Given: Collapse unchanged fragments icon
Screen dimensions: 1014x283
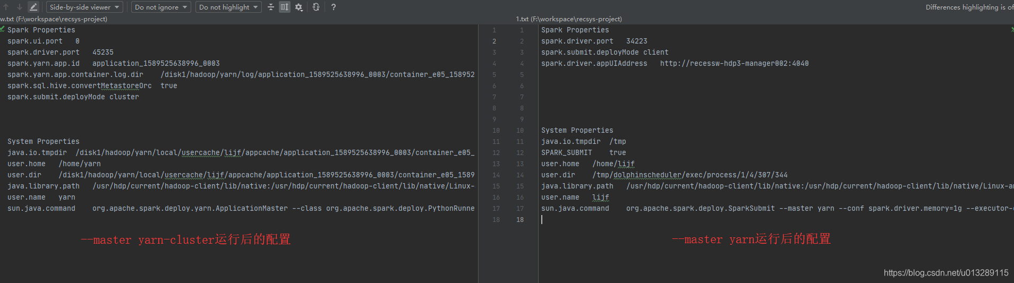Looking at the screenshot, I should coord(271,7).
